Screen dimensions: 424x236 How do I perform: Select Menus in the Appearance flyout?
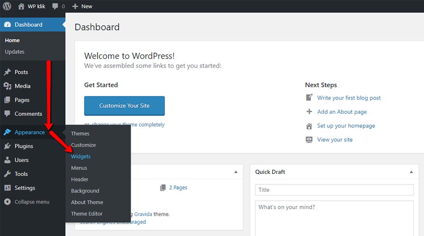click(79, 168)
